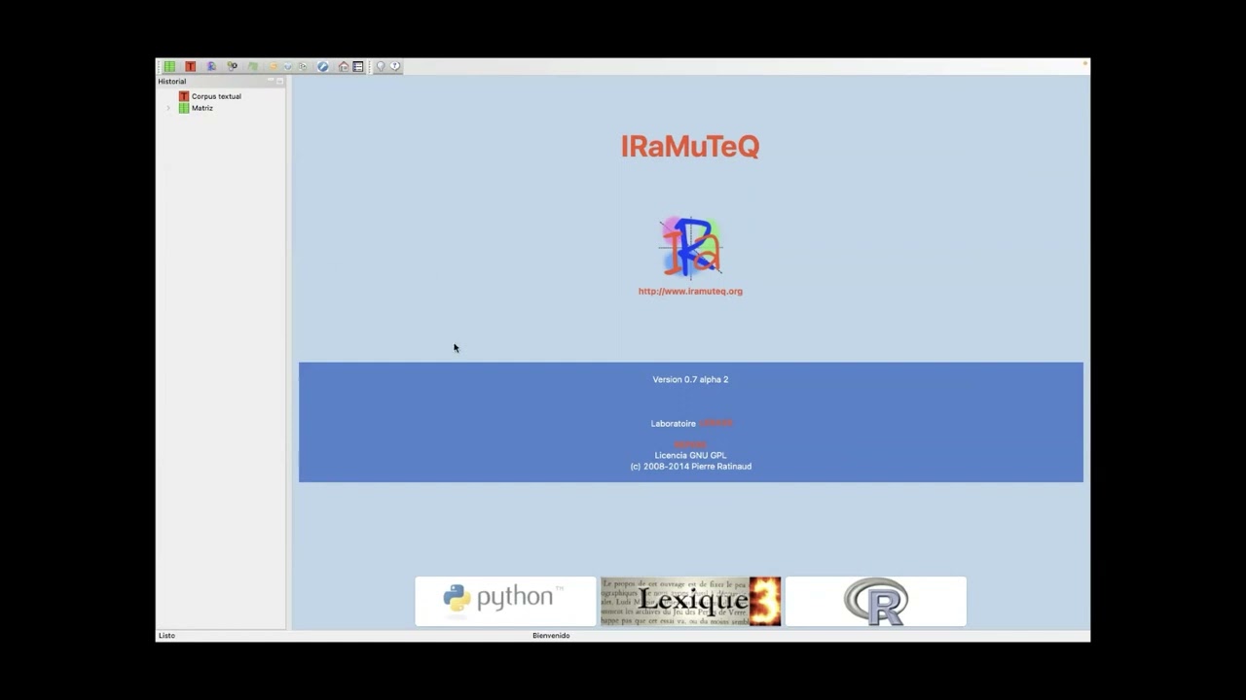
Task: Click the light bulb help icon
Action: pos(381,66)
